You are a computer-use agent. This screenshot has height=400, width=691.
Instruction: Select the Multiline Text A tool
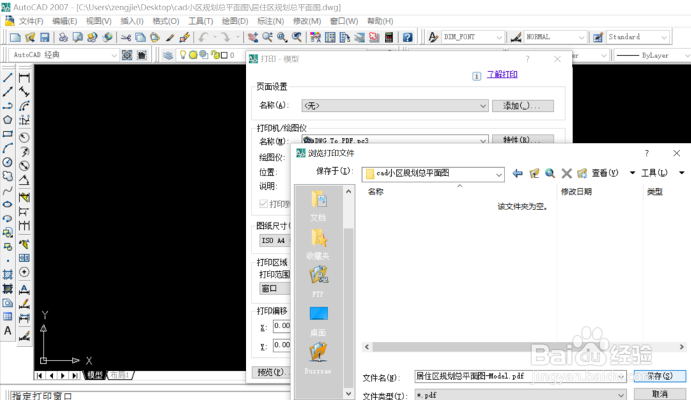[8, 330]
